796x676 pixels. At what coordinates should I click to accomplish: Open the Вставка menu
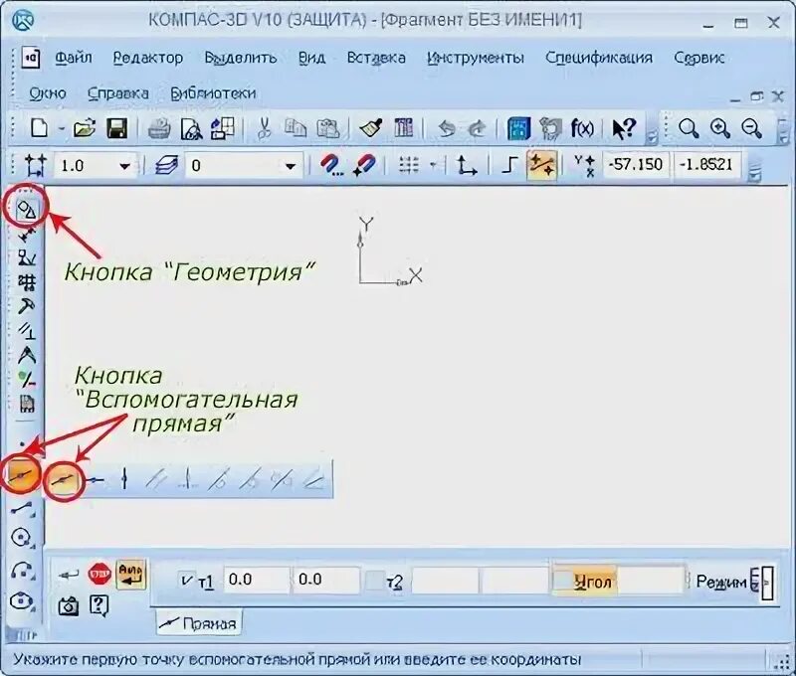pyautogui.click(x=376, y=58)
